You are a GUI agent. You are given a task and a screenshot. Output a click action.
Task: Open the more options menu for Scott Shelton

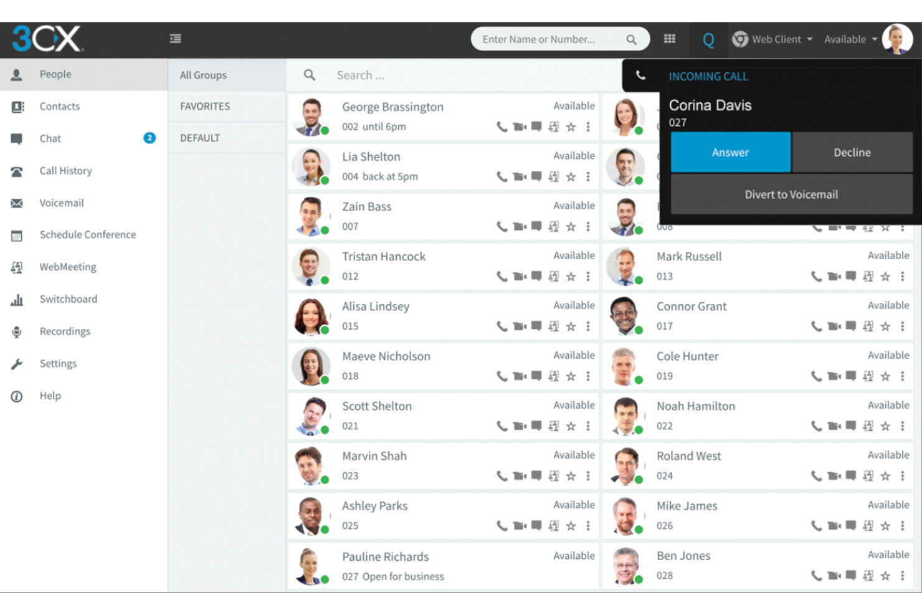click(588, 426)
